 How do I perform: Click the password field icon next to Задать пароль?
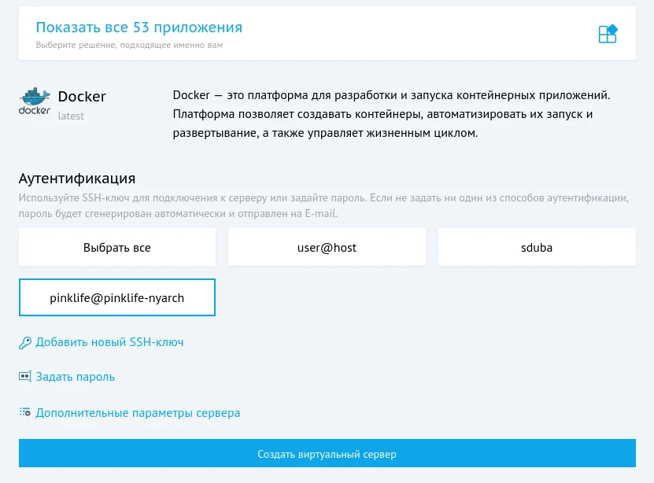click(x=24, y=377)
